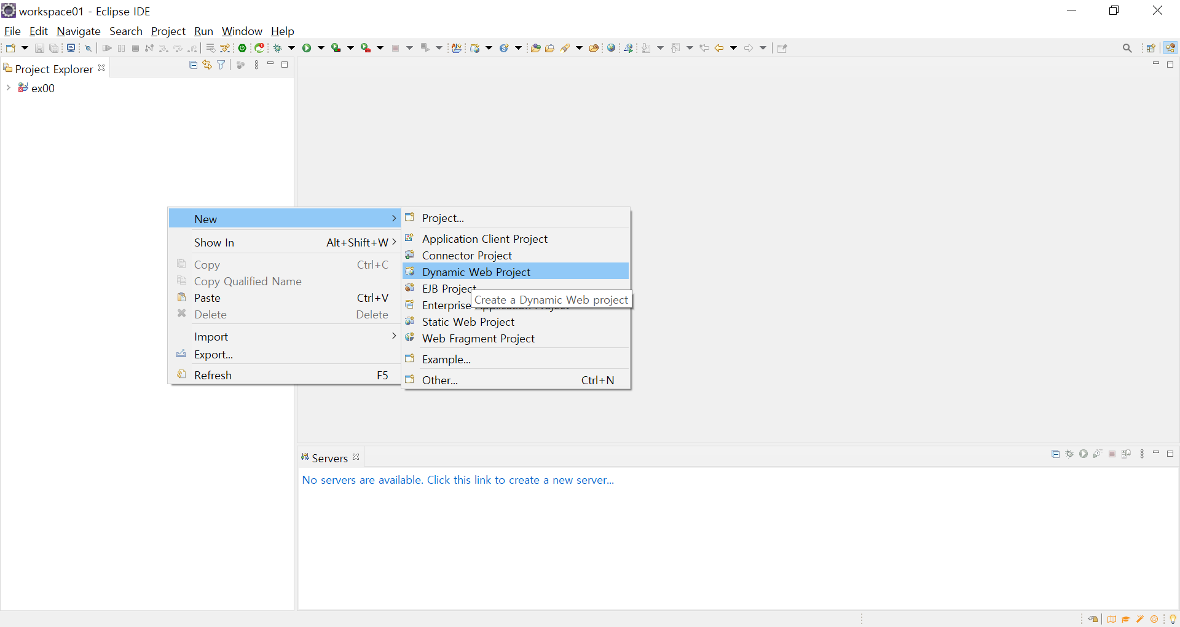Click Refresh in context menu
The height and width of the screenshot is (627, 1180).
click(x=285, y=375)
